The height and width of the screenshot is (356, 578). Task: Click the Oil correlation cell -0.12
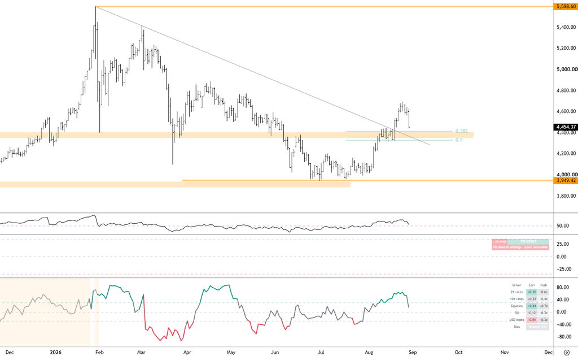[532, 313]
